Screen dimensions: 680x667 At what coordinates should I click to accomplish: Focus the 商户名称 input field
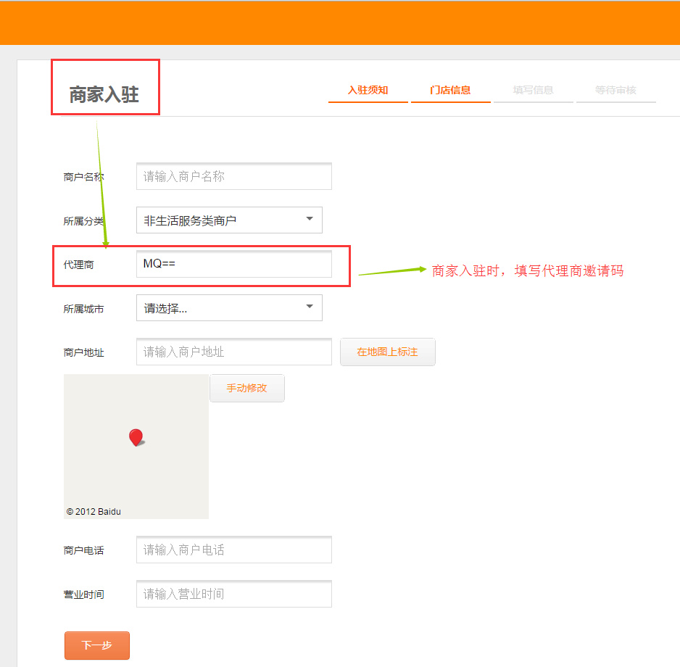(233, 177)
